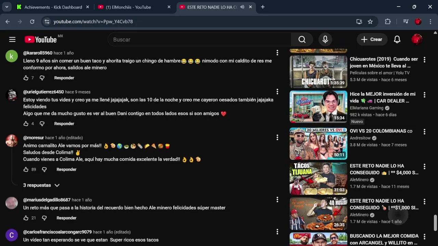Reply to @moresur with Responder
The width and height of the screenshot is (438, 246).
pyautogui.click(x=66, y=169)
